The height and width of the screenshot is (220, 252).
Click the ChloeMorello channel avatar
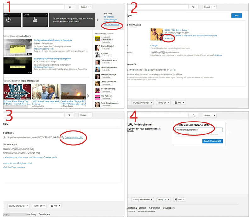[97, 62]
